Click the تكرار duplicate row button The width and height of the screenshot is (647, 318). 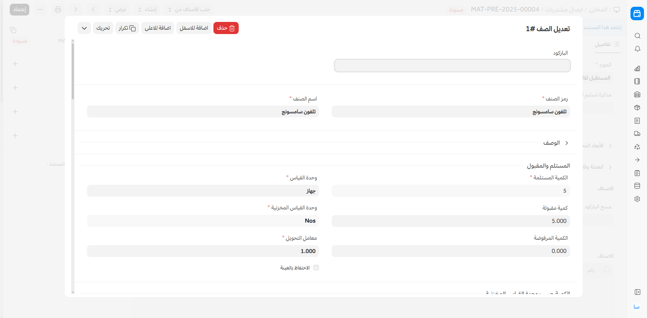pos(127,28)
